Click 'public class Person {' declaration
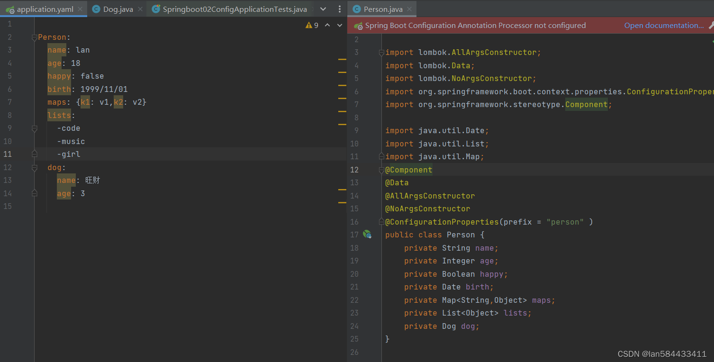The height and width of the screenshot is (362, 714). point(434,235)
